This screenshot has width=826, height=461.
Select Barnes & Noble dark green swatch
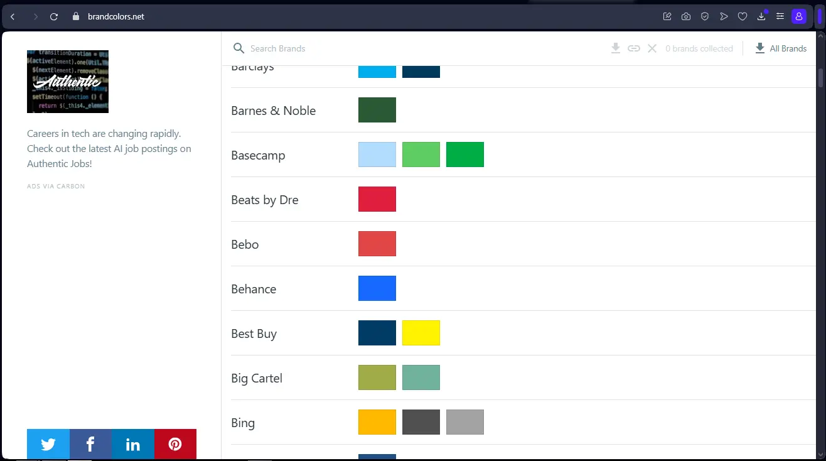[x=377, y=110]
